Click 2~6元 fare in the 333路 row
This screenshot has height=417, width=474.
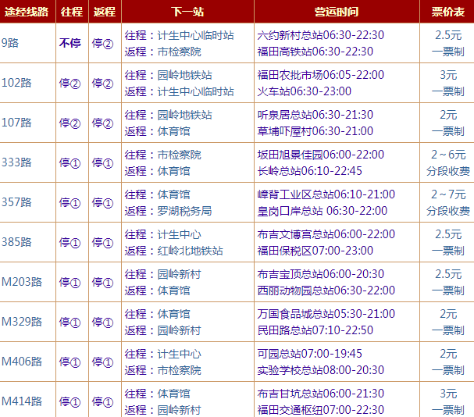click(x=448, y=155)
